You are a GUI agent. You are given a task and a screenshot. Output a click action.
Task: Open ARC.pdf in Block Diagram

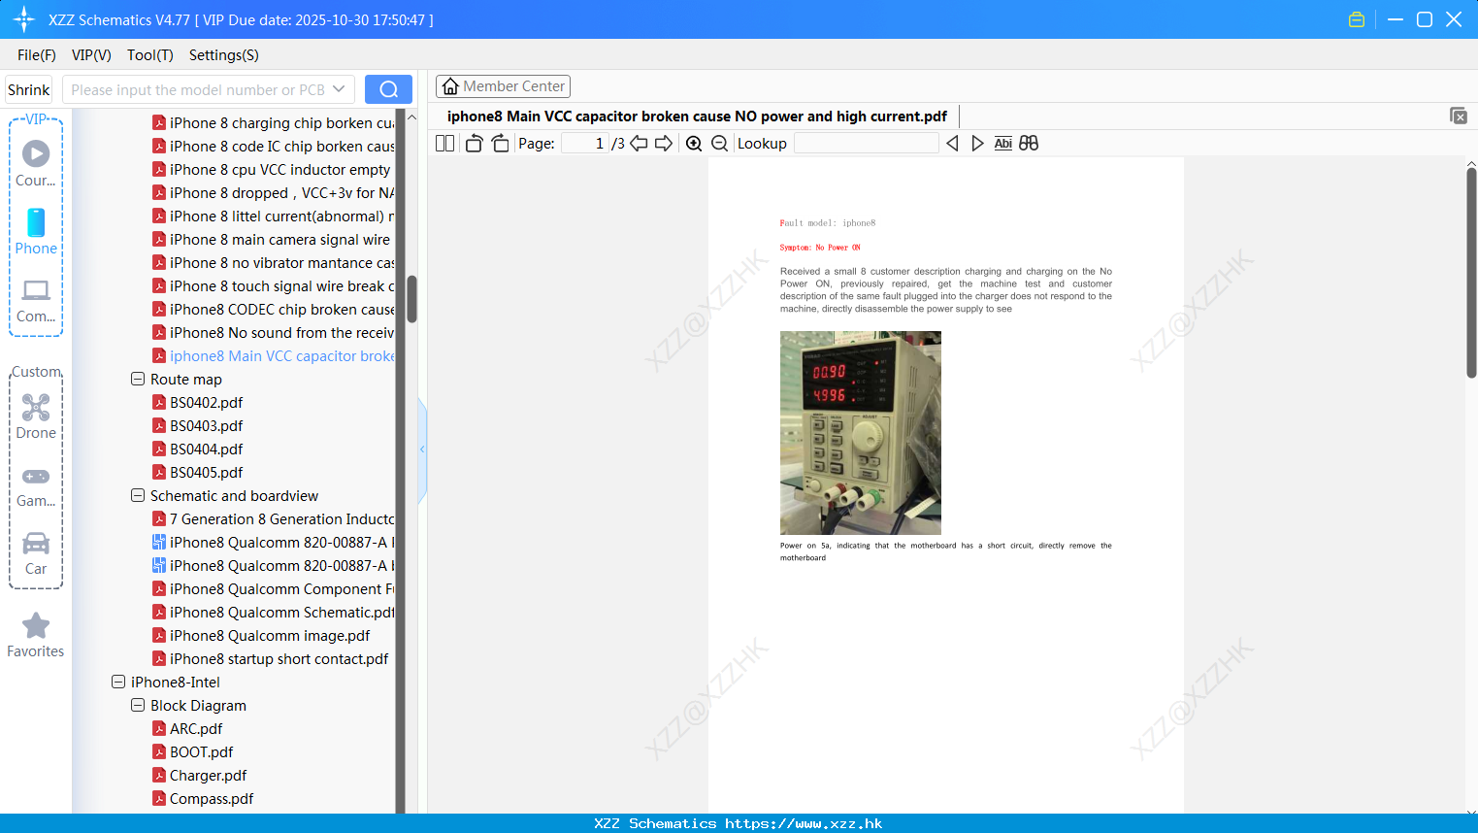tap(188, 728)
